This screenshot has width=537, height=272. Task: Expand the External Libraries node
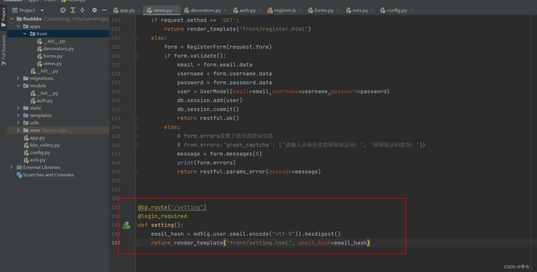point(12,167)
